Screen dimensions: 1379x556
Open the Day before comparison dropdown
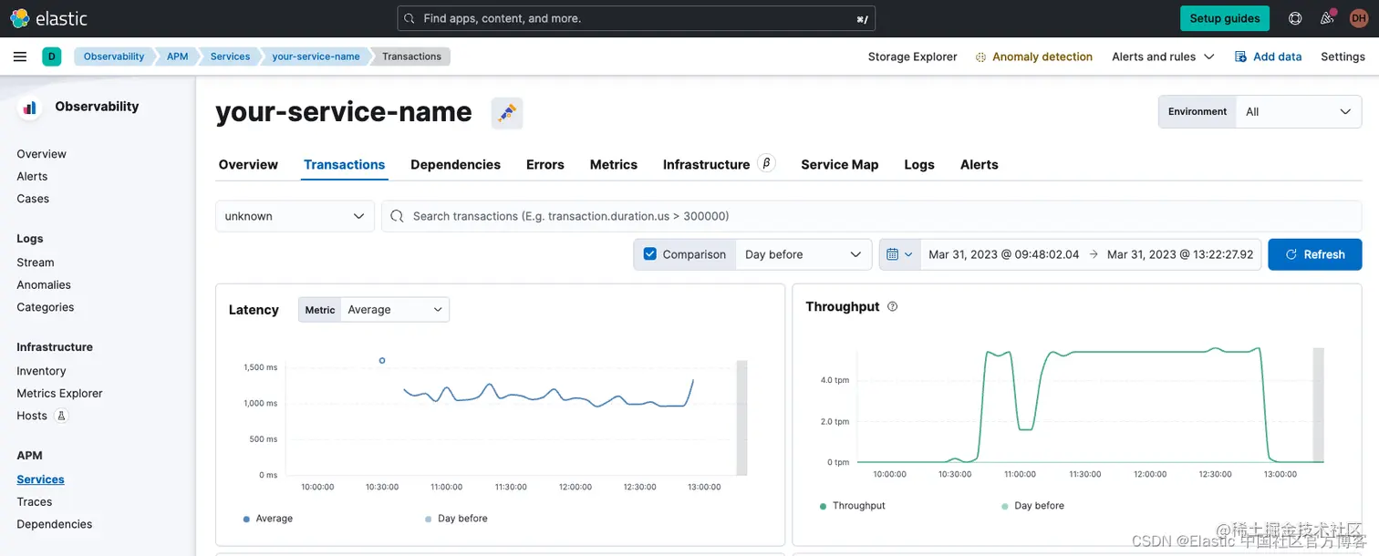coord(803,254)
